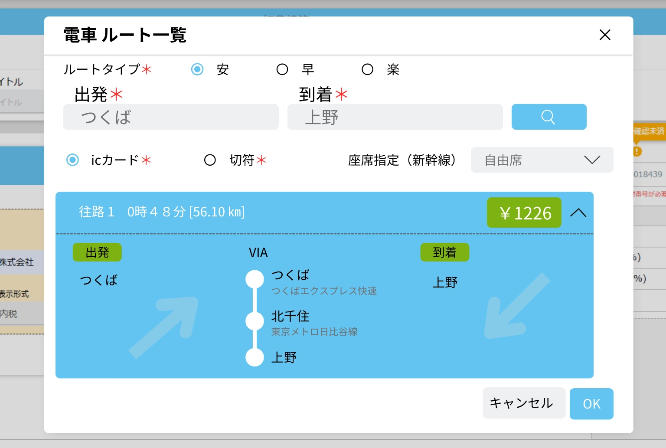Click 東京メトロ日比谷線 line text
The width and height of the screenshot is (666, 448).
(x=315, y=332)
